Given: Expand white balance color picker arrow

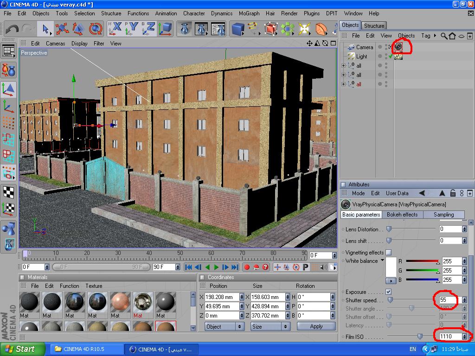Looking at the screenshot, I should pyautogui.click(x=391, y=281).
